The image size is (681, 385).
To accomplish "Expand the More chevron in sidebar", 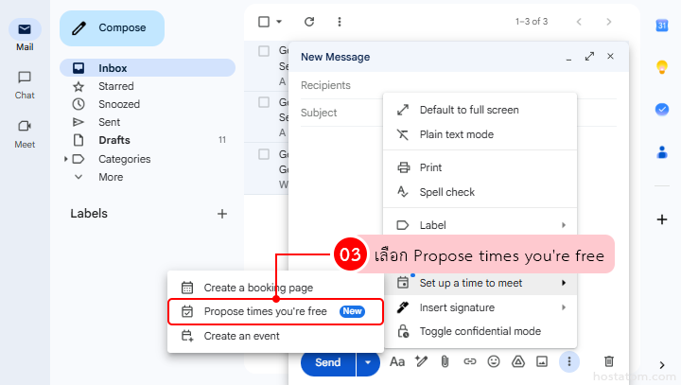I will [x=79, y=177].
